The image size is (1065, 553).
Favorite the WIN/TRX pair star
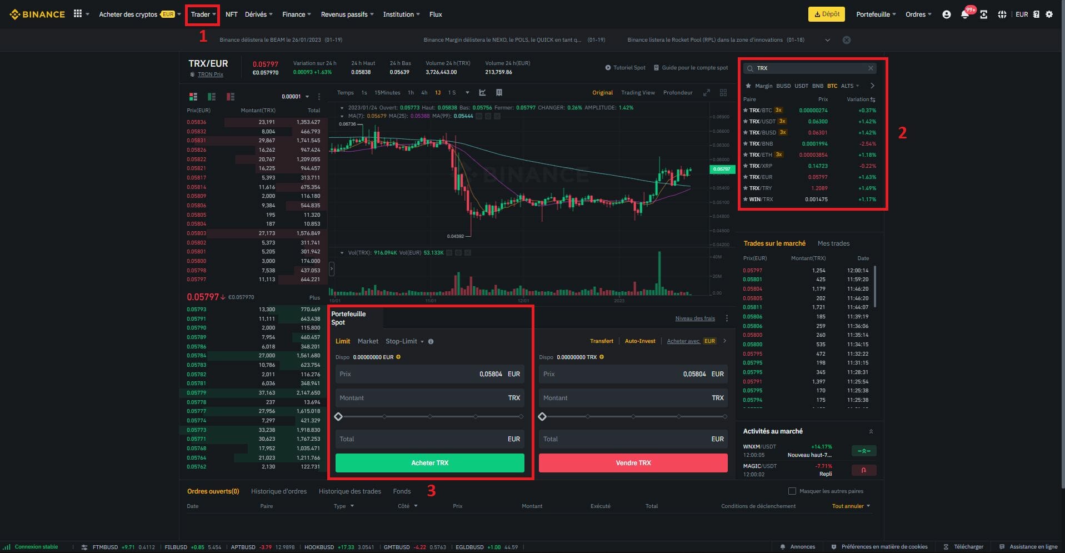pyautogui.click(x=746, y=199)
